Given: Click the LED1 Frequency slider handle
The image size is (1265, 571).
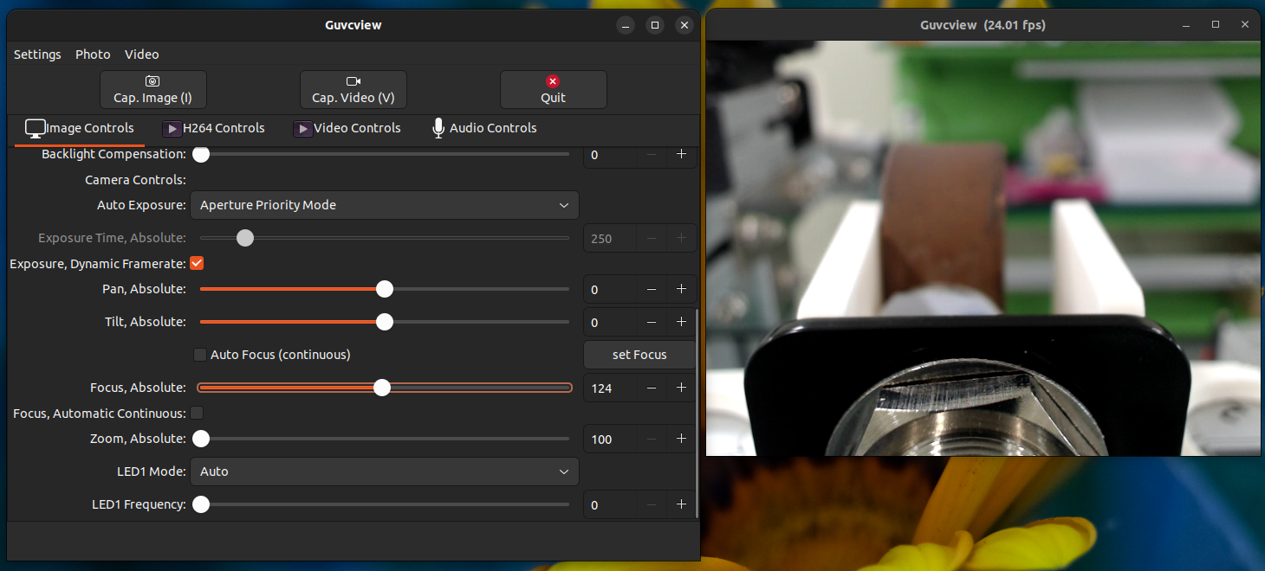Looking at the screenshot, I should point(201,504).
